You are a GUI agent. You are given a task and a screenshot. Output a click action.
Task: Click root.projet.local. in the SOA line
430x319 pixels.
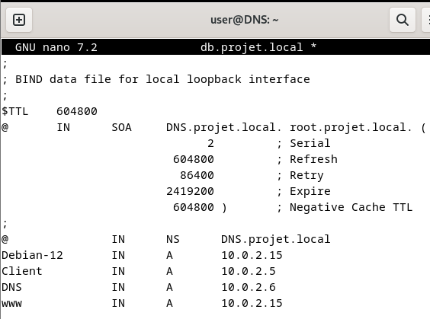pos(351,127)
